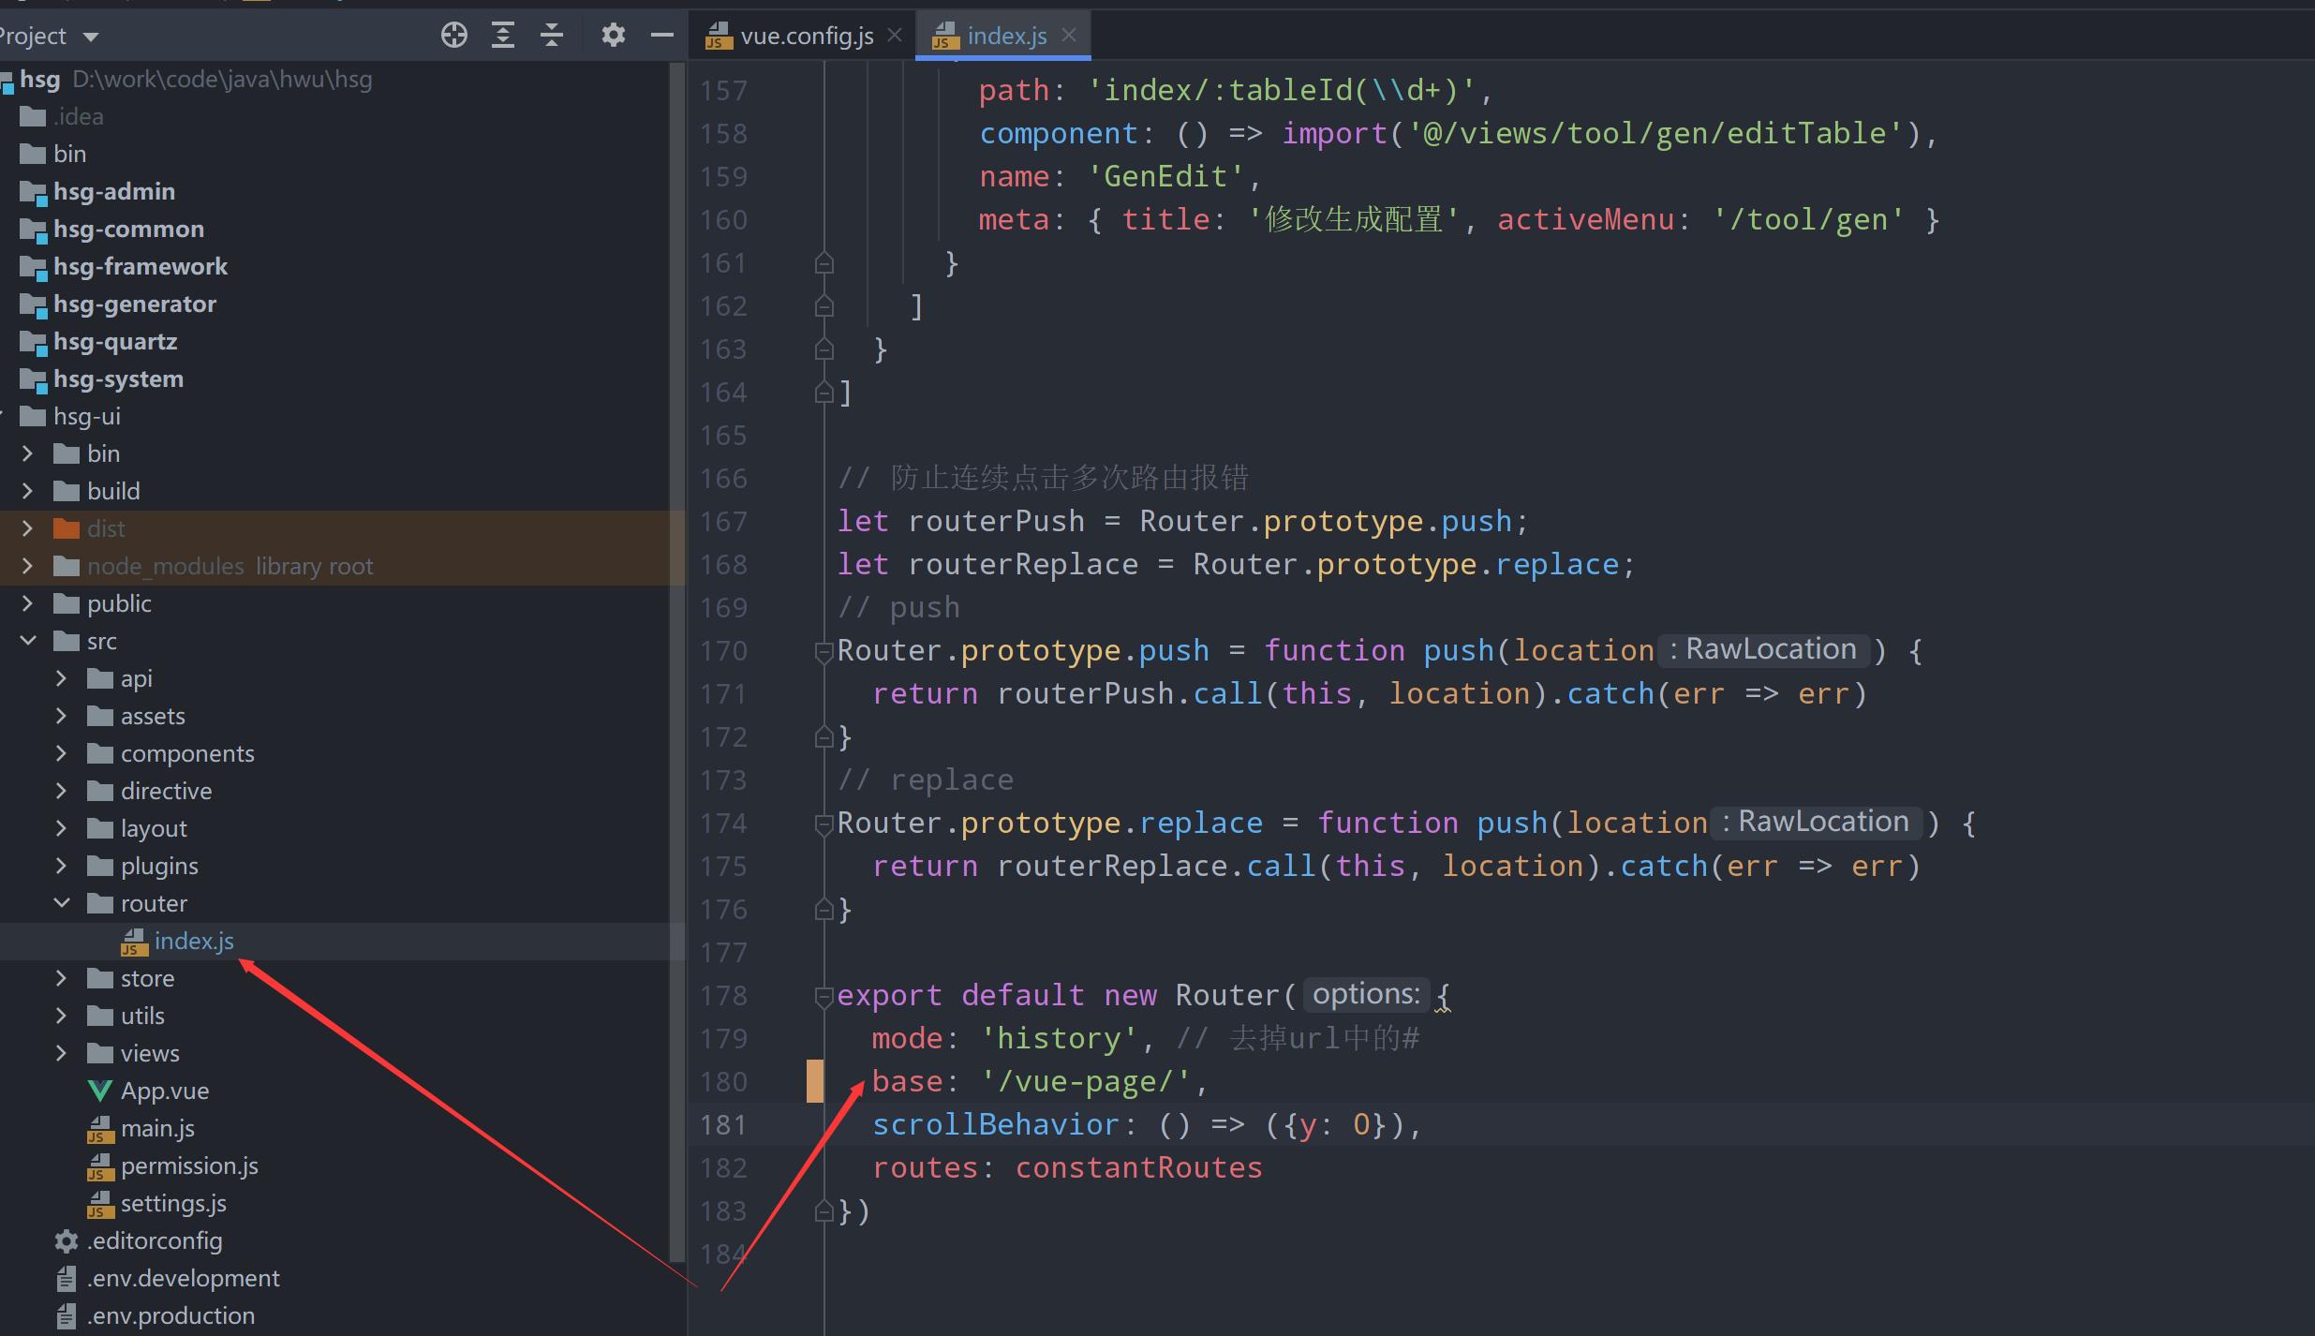Click the Expand All icon in Project toolbar
The width and height of the screenshot is (2315, 1336).
503,36
